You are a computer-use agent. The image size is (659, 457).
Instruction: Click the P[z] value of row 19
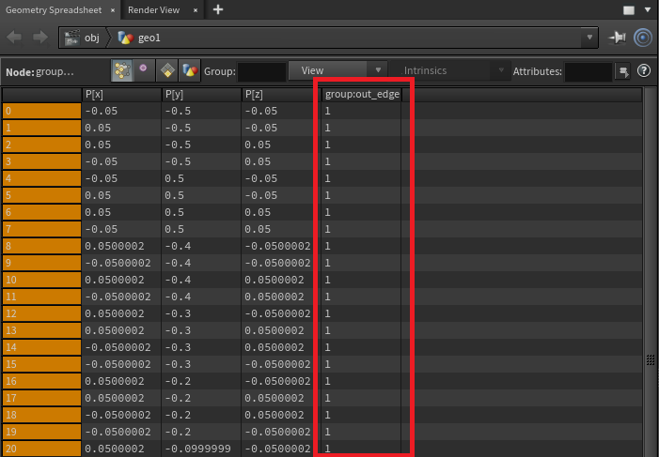277,432
